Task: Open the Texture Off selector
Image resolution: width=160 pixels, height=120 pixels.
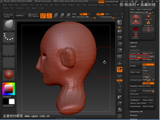Action: click(x=9, y=63)
